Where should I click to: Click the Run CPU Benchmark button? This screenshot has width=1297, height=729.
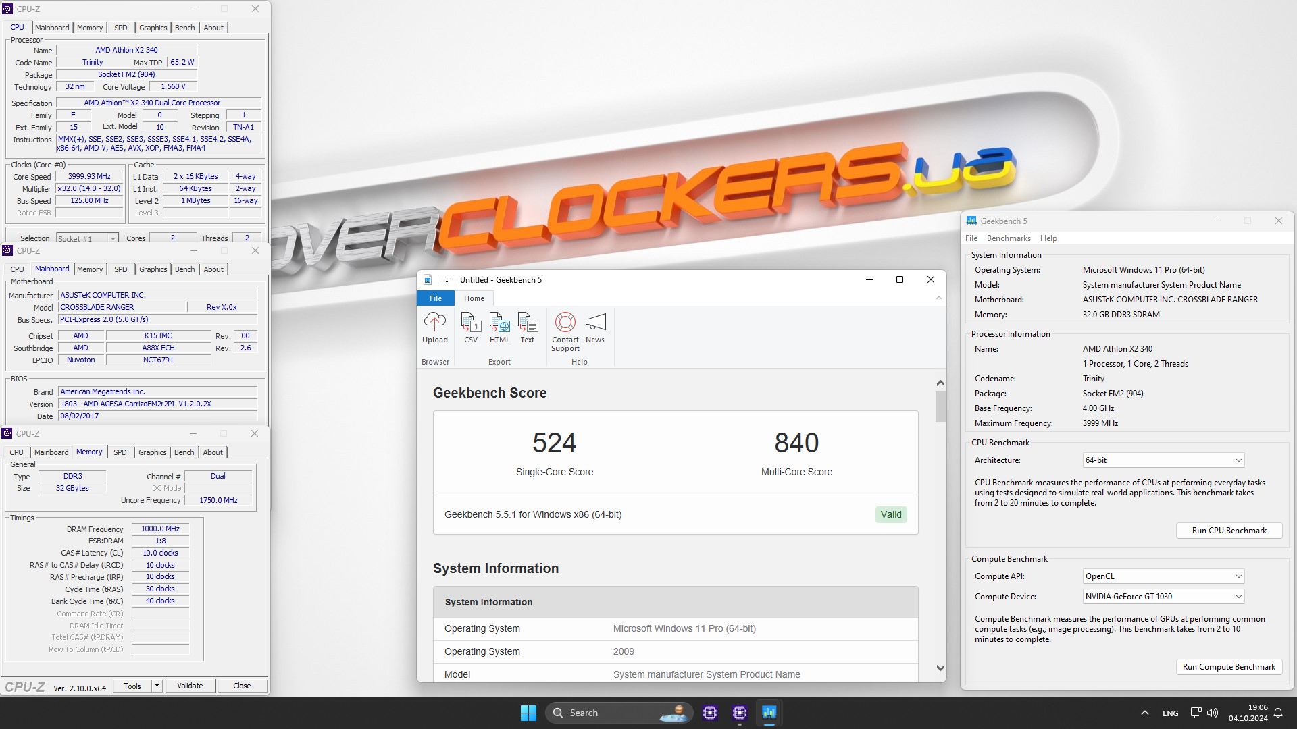click(1229, 531)
